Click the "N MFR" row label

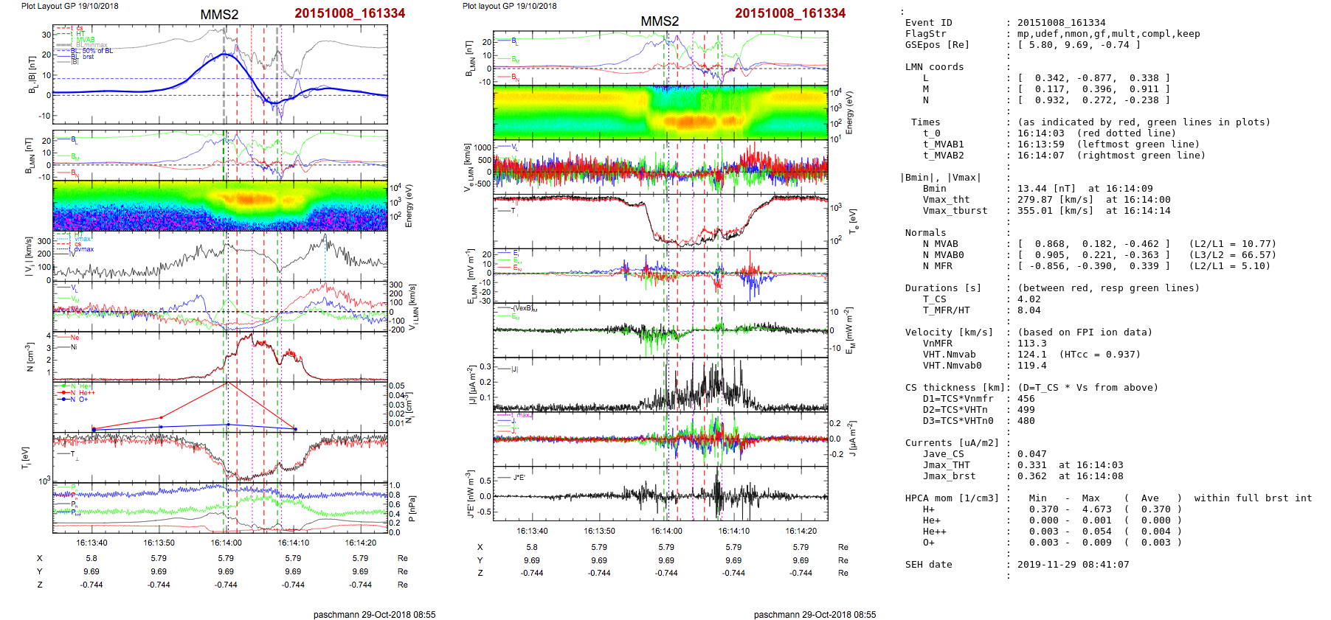coord(938,266)
